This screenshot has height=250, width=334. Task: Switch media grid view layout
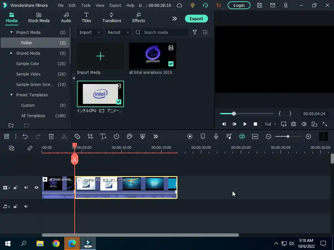[205, 32]
